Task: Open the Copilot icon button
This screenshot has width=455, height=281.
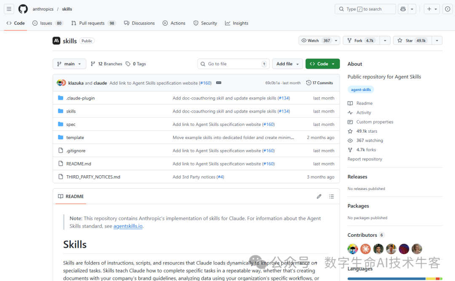Action: coord(403,9)
